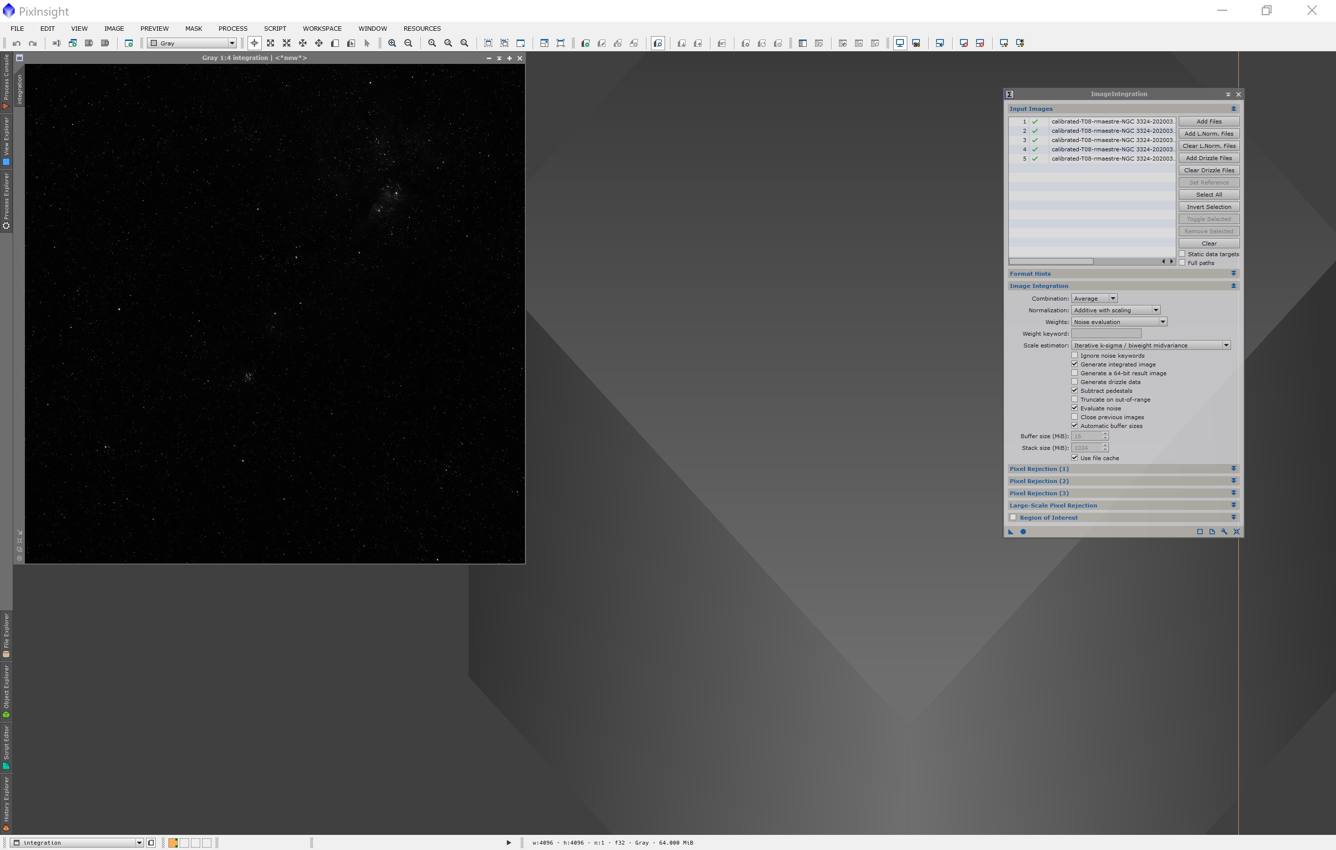Image resolution: width=1336 pixels, height=850 pixels.
Task: Open the View Explorer side tab
Action: (6, 141)
